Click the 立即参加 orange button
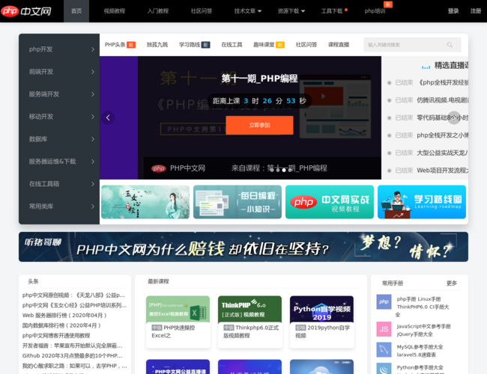487x374 pixels. (259, 125)
